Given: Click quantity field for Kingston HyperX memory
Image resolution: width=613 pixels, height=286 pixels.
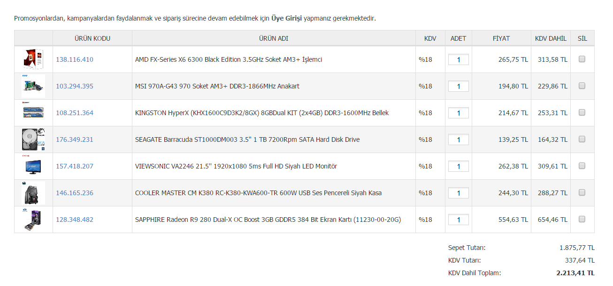Looking at the screenshot, I should pos(458,113).
